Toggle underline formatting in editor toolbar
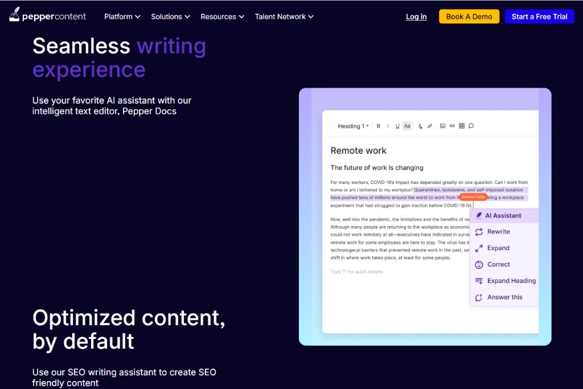This screenshot has width=583, height=389. tap(397, 126)
